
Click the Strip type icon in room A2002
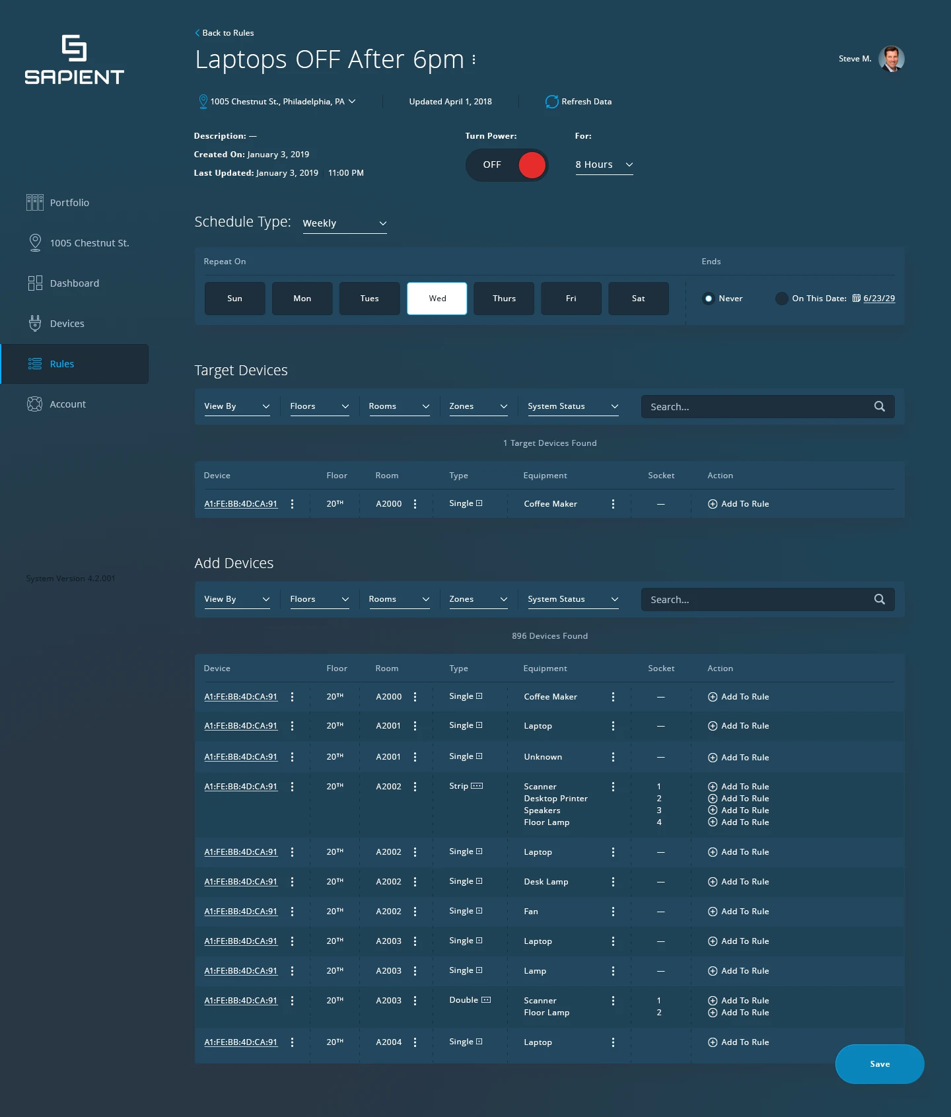477,786
